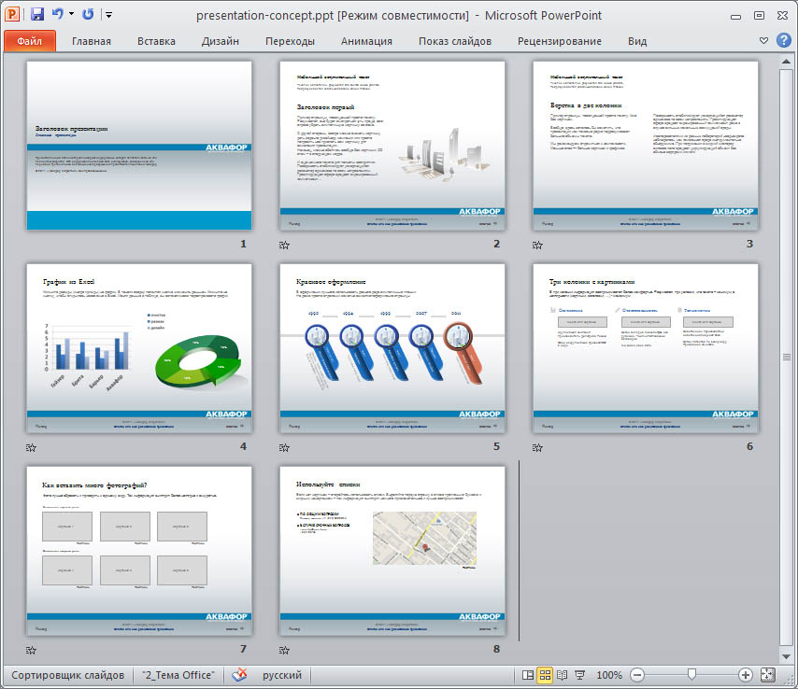Screen dimensions: 798x689
Task: Select slide 5 thumbnail Красивое оформление
Action: coord(392,348)
